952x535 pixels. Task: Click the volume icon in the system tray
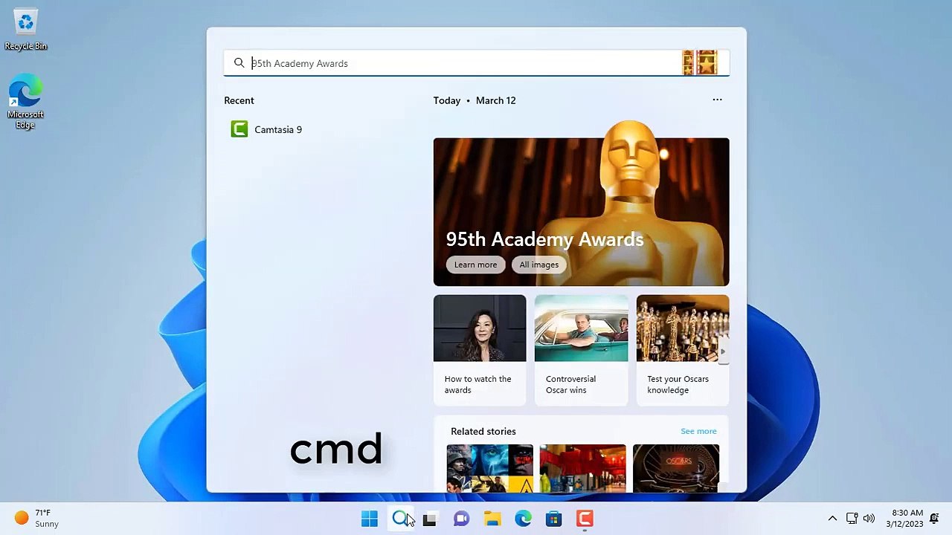pyautogui.click(x=869, y=518)
